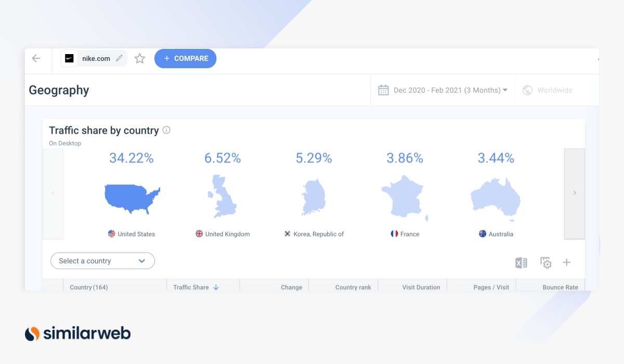Image resolution: width=624 pixels, height=364 pixels.
Task: Click the pencil edit icon beside nike.com
Action: pyautogui.click(x=118, y=58)
